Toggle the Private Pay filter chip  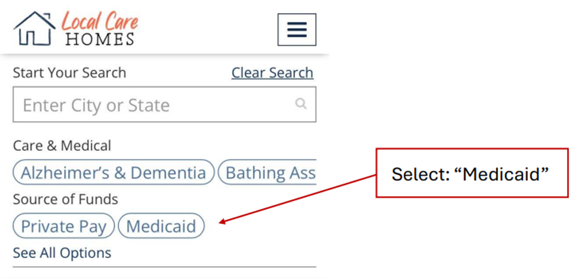click(63, 226)
